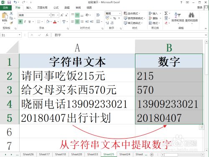Select column A header

(77, 47)
